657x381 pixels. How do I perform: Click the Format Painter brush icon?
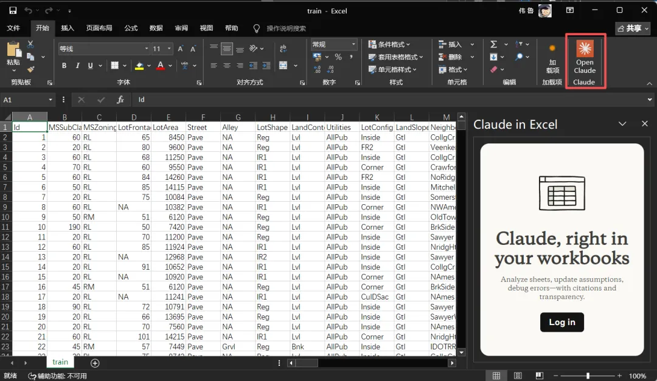coord(30,69)
